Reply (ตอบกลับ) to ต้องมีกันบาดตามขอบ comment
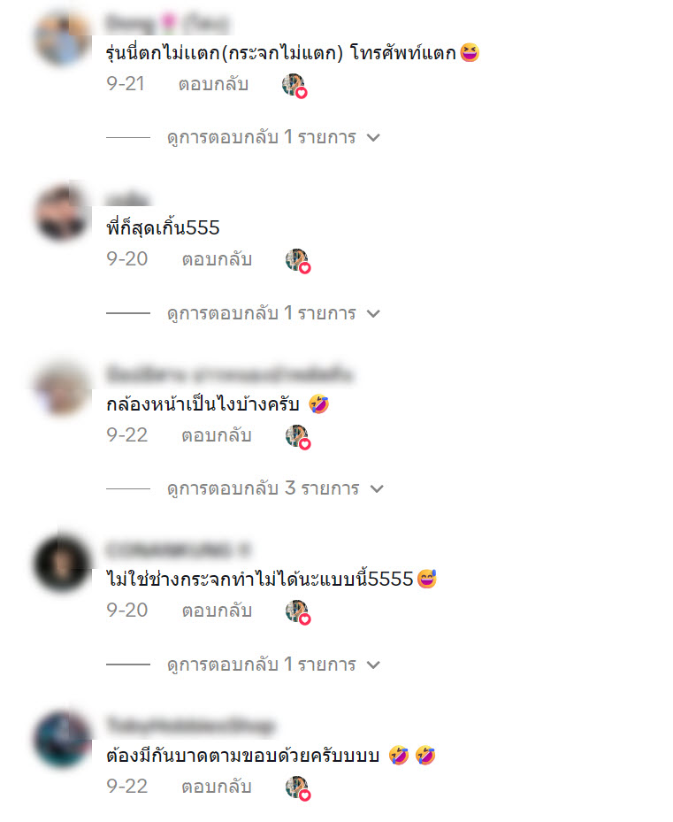Viewport: 673px width, 822px height. [x=217, y=787]
